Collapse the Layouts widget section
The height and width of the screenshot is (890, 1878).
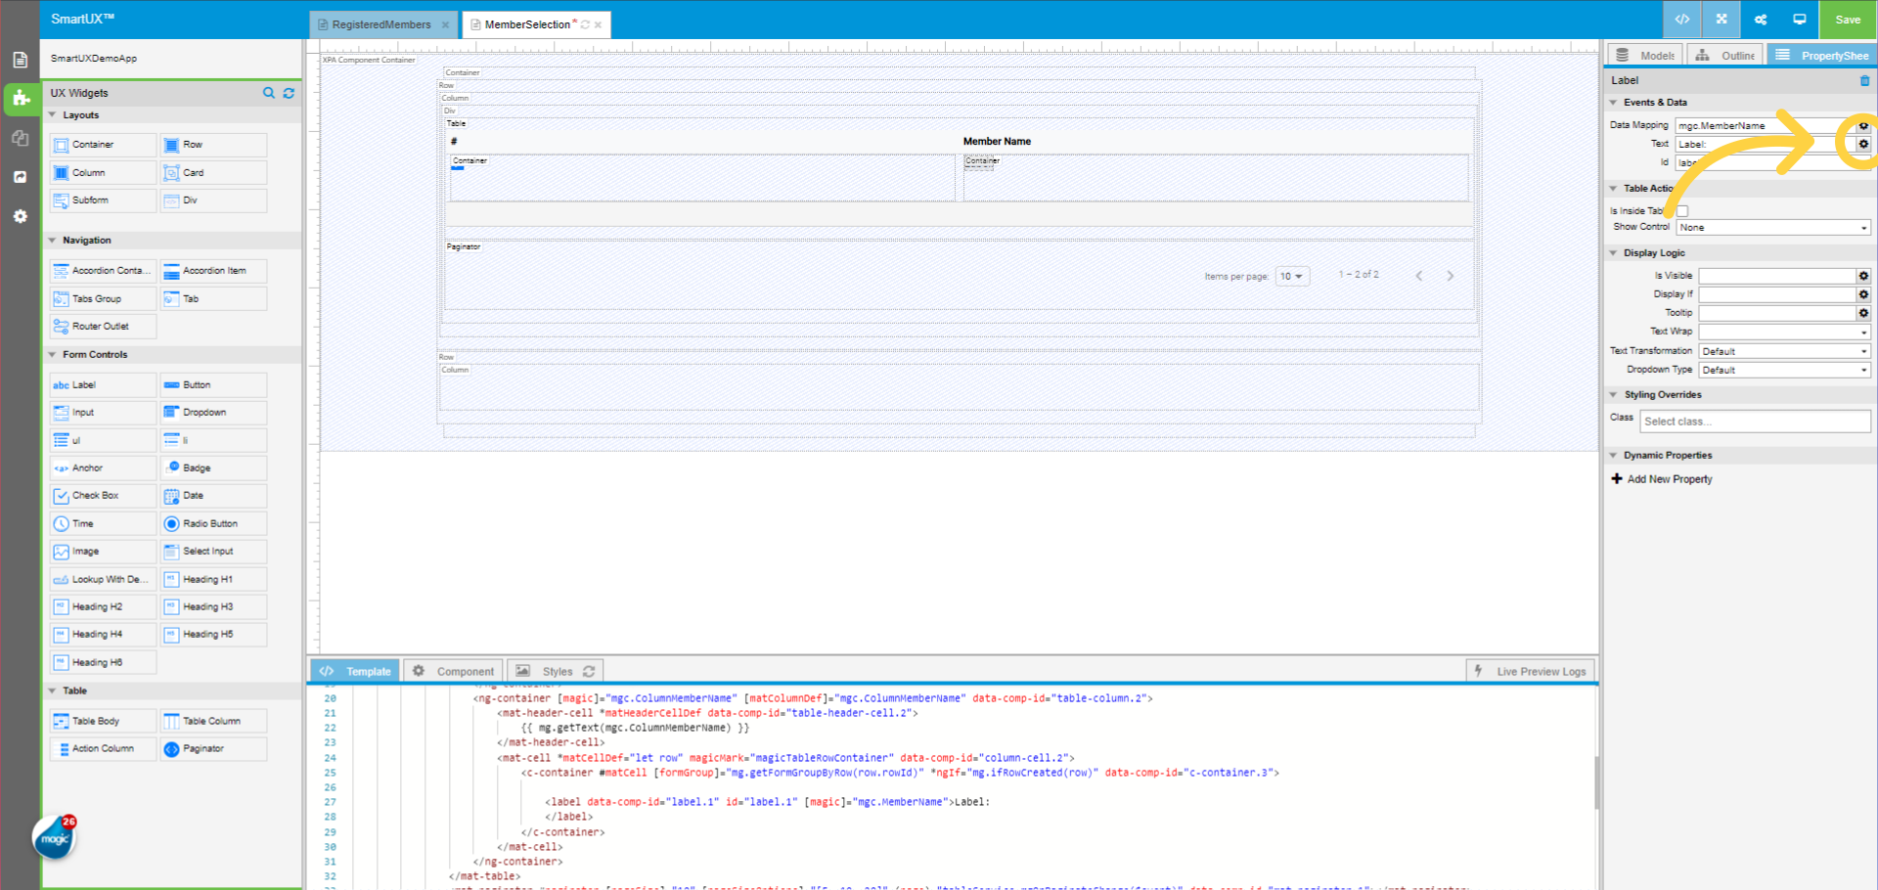[53, 115]
